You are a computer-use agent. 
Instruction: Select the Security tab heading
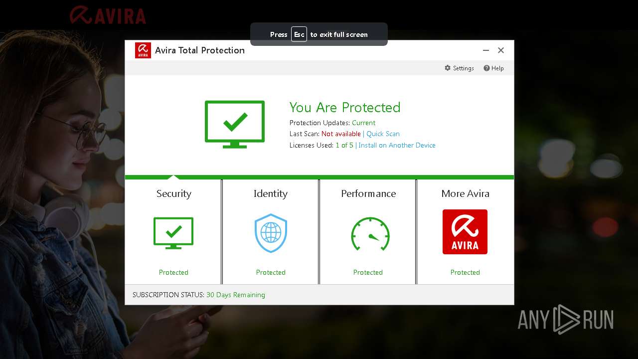pyautogui.click(x=174, y=193)
